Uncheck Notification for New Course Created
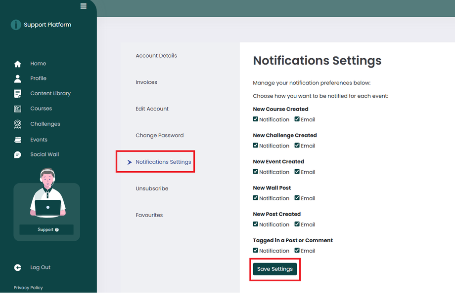455x296 pixels. pyautogui.click(x=255, y=119)
